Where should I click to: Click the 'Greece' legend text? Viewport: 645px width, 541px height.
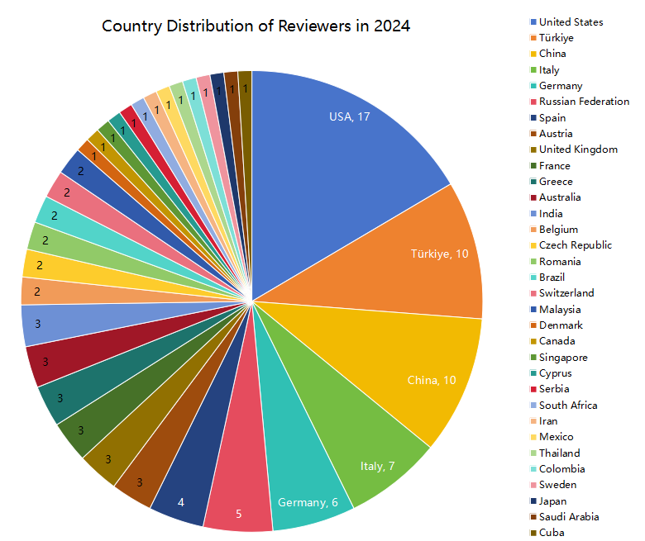556,182
